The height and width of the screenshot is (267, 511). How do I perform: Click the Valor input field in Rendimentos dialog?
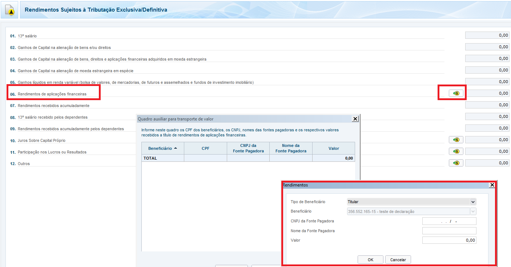[449, 240]
